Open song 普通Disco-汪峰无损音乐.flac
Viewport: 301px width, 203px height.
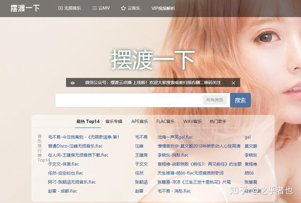pos(75,146)
